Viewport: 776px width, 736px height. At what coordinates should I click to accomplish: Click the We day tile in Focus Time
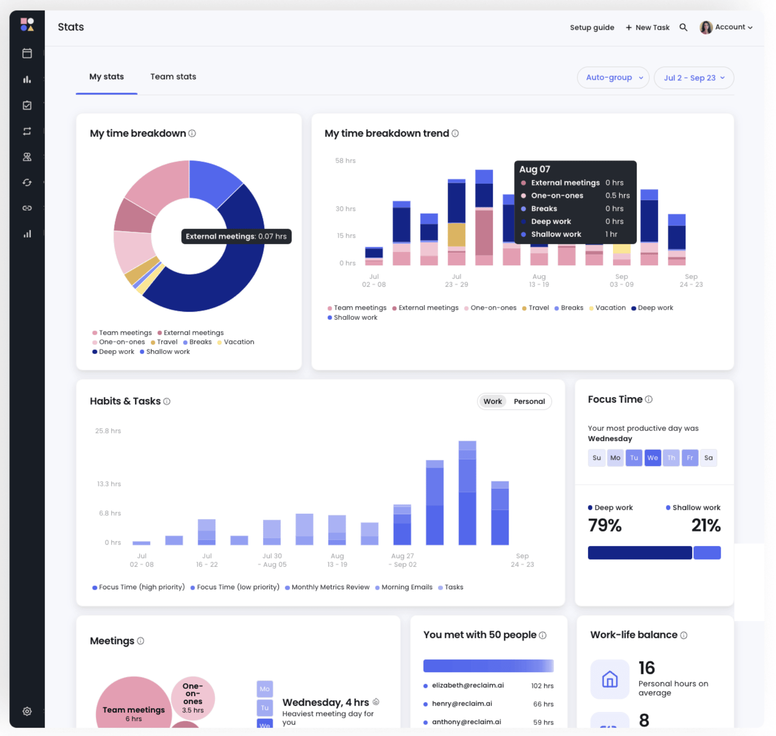[652, 457]
